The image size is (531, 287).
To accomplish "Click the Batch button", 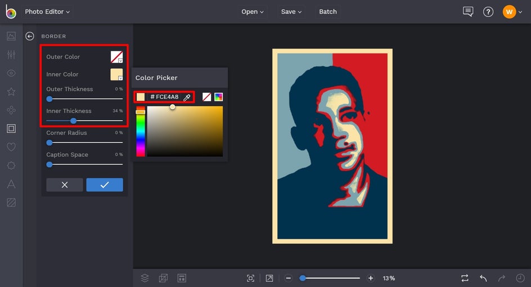I will 328,12.
